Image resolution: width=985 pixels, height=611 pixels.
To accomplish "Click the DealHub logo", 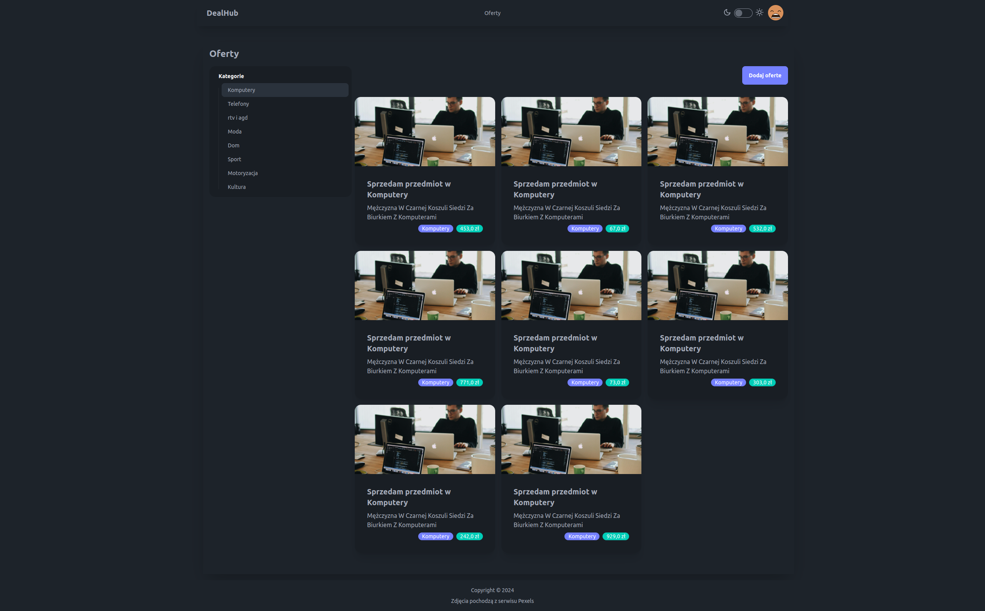I will pyautogui.click(x=222, y=13).
